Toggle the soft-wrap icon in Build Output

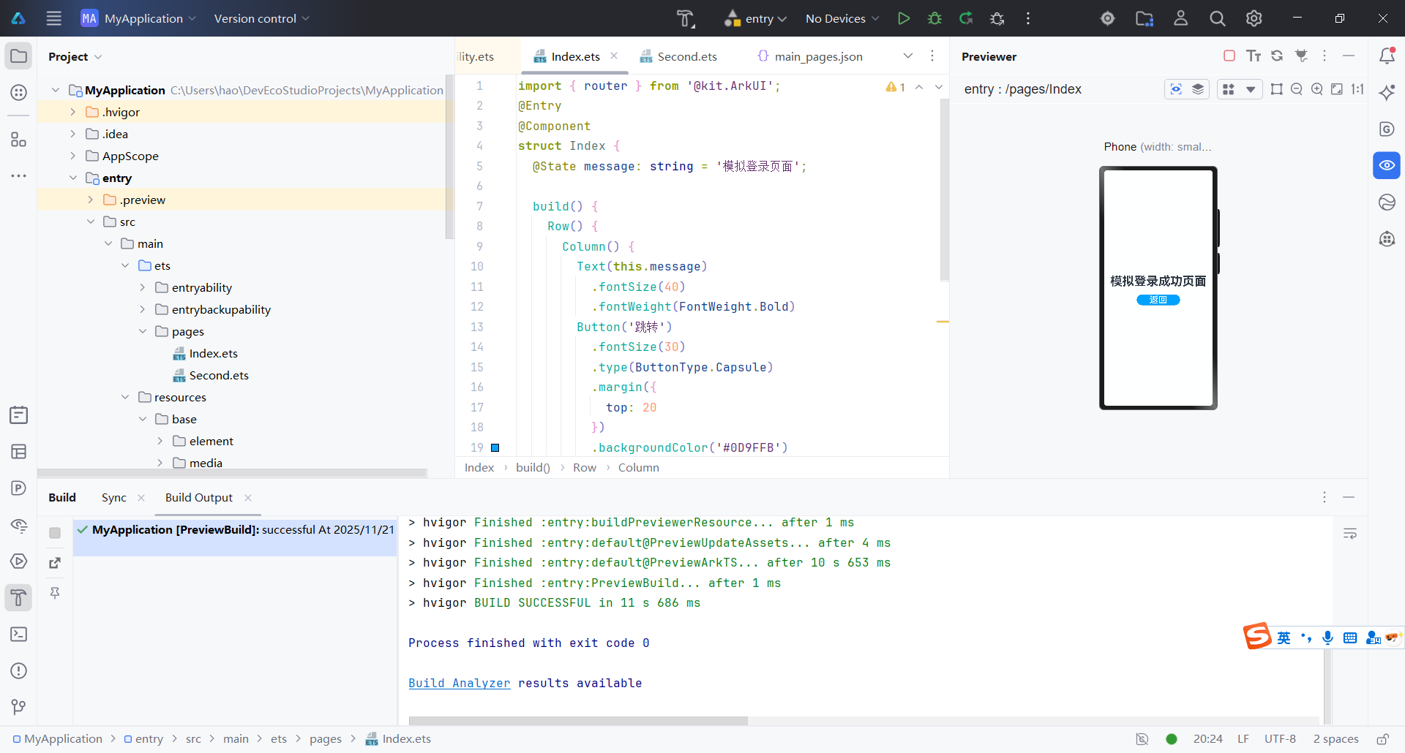(x=1350, y=534)
